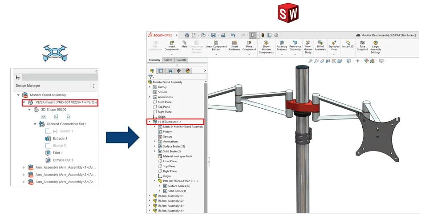Click the Design Manager tree tab icon

click(18, 78)
